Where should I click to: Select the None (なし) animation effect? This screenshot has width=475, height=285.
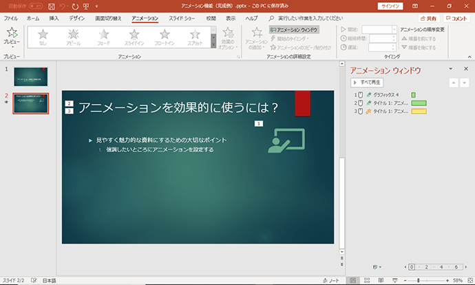click(x=43, y=37)
